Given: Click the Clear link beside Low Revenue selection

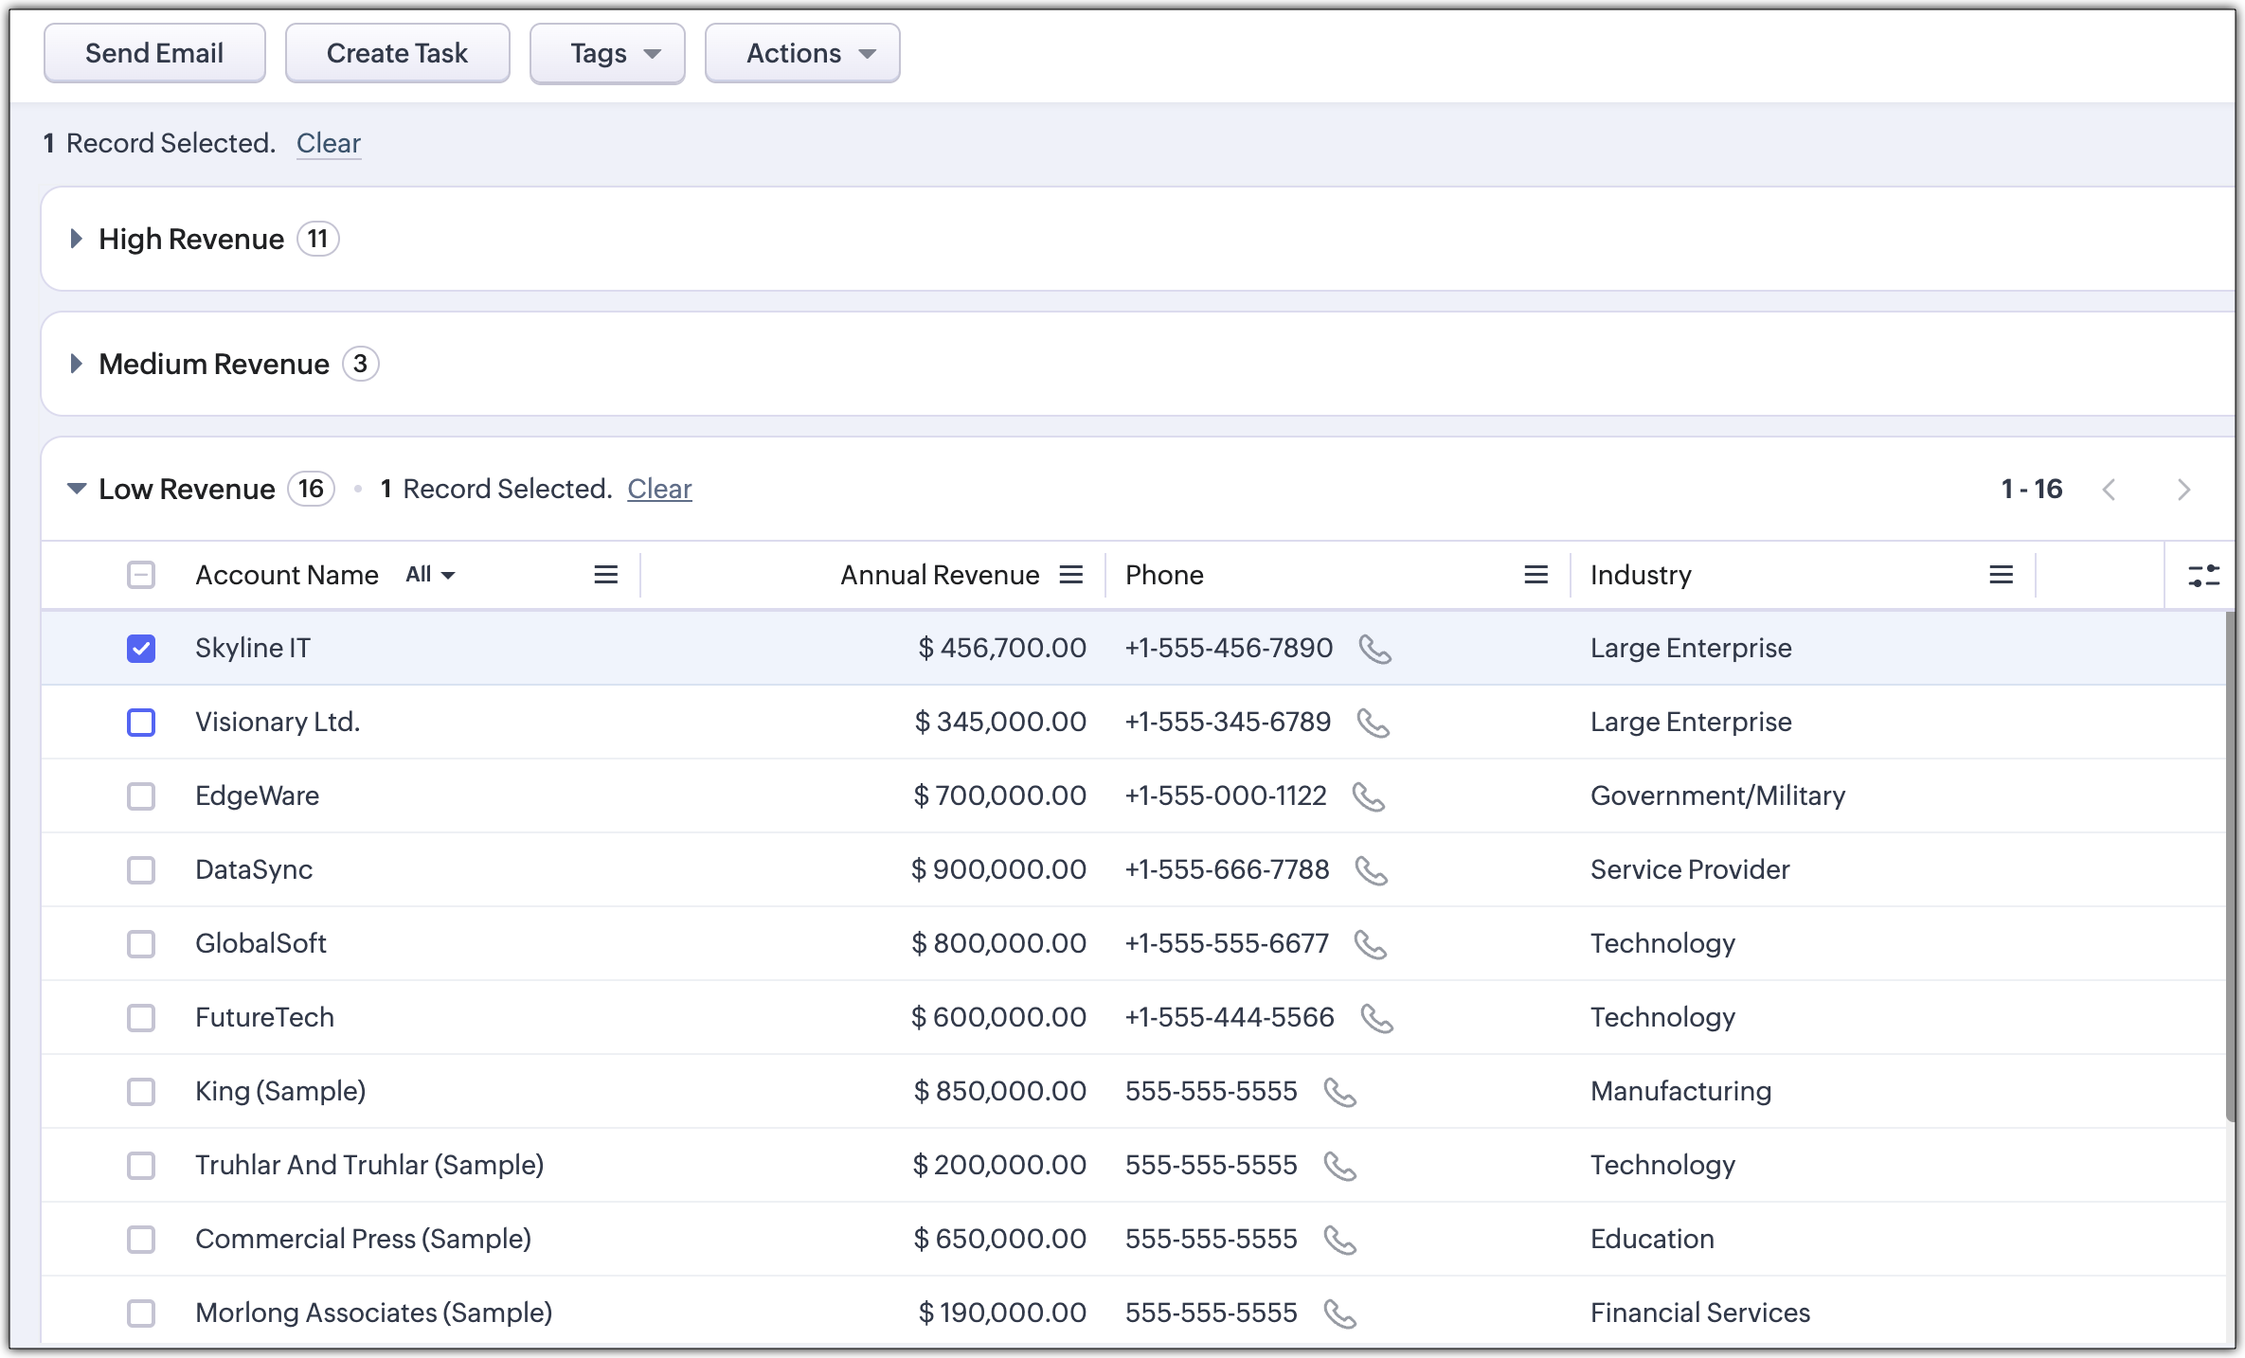Looking at the screenshot, I should (659, 489).
